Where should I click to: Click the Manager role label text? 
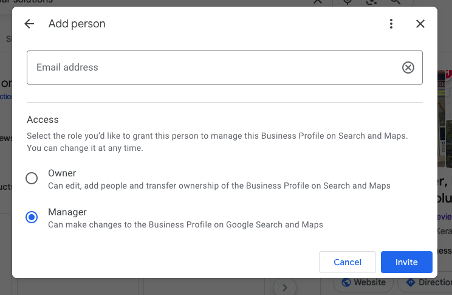coord(67,212)
